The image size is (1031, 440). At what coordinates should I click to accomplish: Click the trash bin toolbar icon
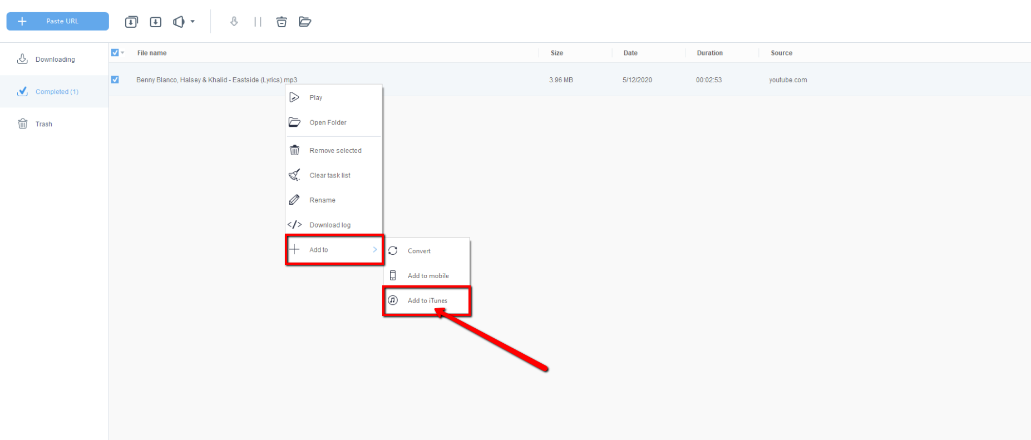pos(282,22)
